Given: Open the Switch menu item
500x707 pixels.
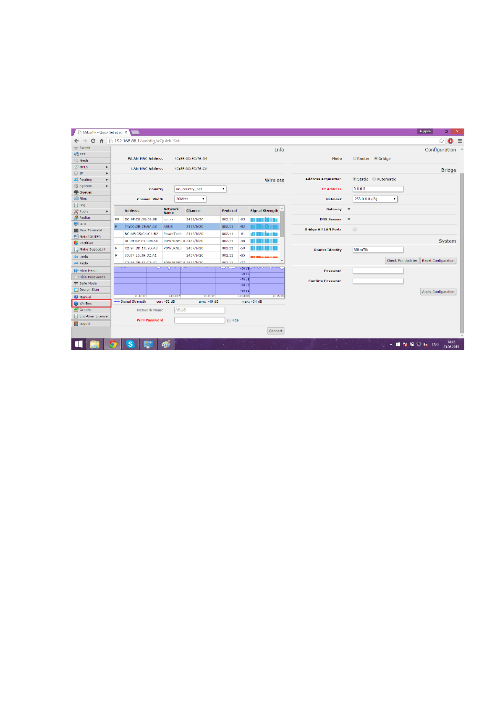Looking at the screenshot, I should click(x=91, y=148).
